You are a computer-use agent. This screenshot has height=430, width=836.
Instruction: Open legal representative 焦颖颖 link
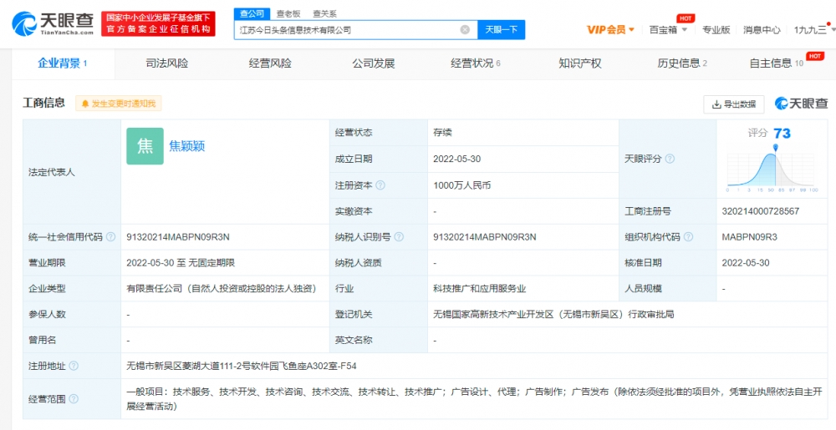point(187,146)
